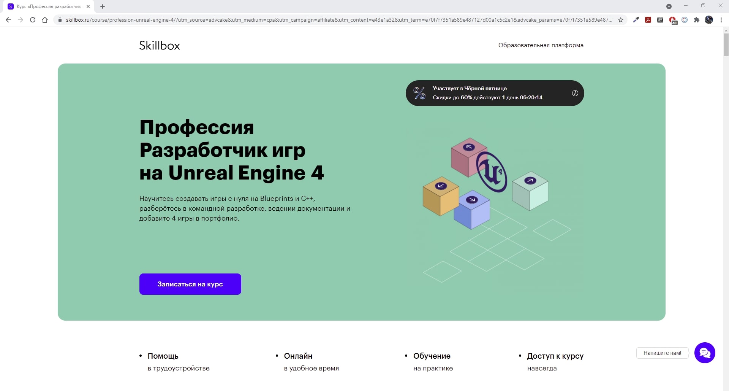Click the Помощь в трудоустройстве item

tap(178, 362)
